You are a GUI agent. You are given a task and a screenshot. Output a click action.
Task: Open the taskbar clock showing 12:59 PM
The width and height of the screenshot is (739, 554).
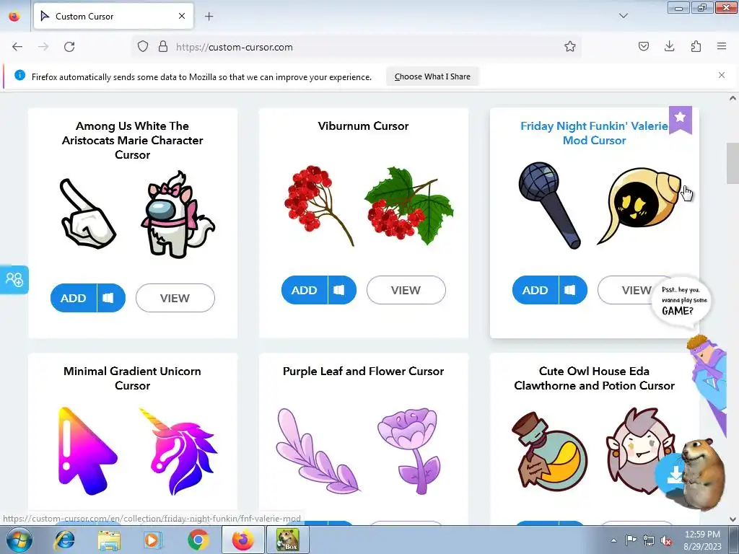tap(702, 540)
